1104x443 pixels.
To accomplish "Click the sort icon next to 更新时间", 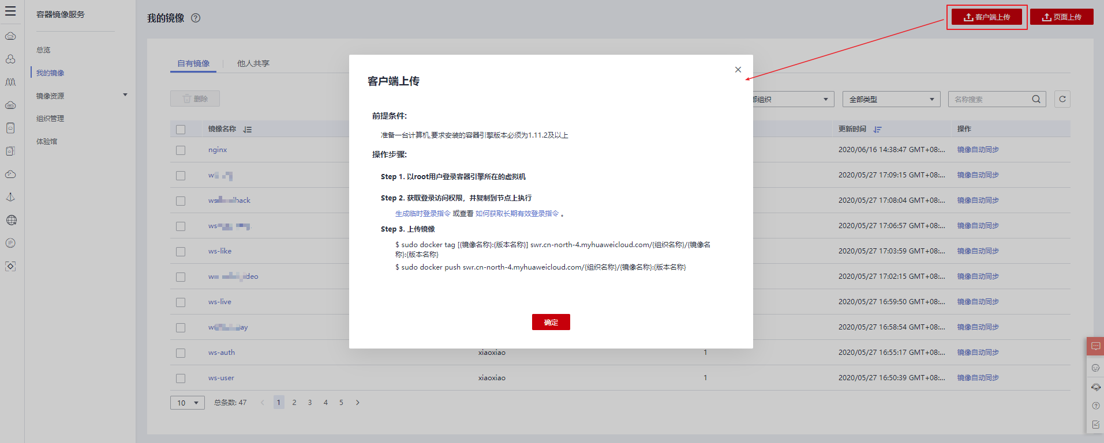I will [878, 130].
